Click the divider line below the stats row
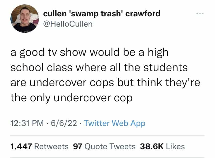215x158 pixels. pyautogui.click(x=107, y=157)
